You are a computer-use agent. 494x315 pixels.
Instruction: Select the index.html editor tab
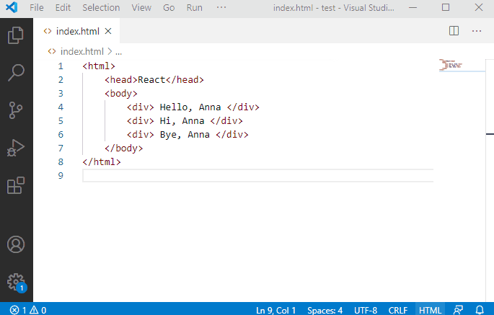click(76, 31)
